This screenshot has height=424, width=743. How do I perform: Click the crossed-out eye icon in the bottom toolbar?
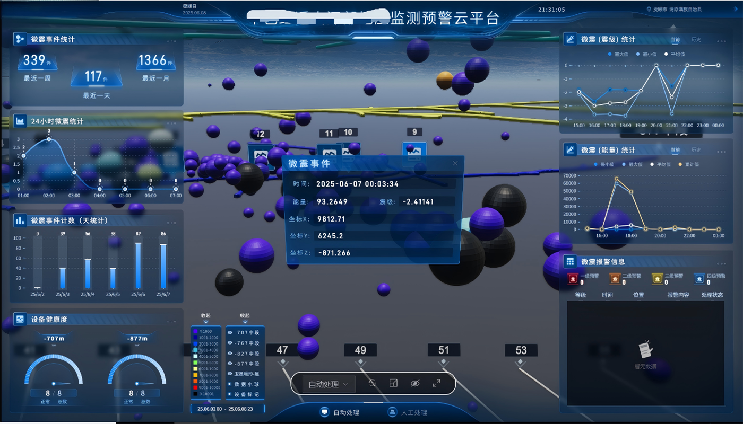(x=415, y=383)
